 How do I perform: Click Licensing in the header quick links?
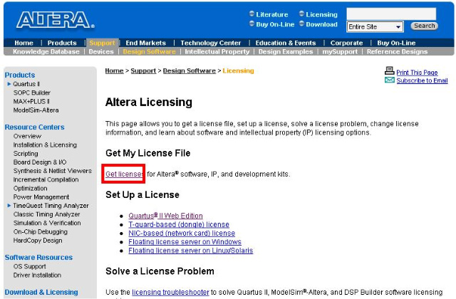click(x=321, y=14)
